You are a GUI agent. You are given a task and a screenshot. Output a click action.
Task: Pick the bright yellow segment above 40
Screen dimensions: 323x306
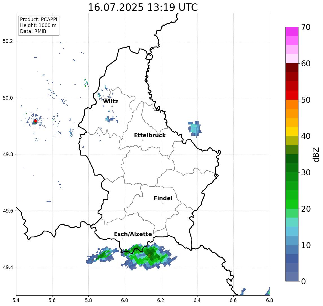pyautogui.click(x=292, y=131)
